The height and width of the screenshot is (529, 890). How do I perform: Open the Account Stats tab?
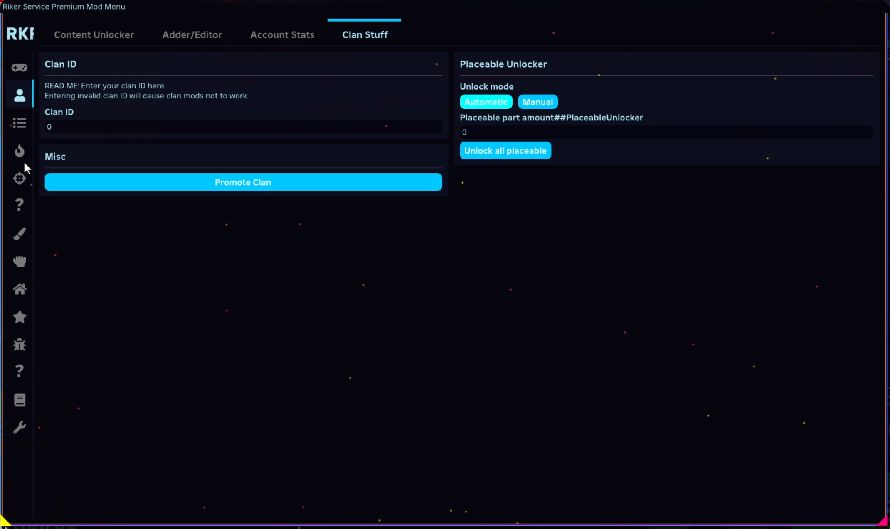coord(282,35)
